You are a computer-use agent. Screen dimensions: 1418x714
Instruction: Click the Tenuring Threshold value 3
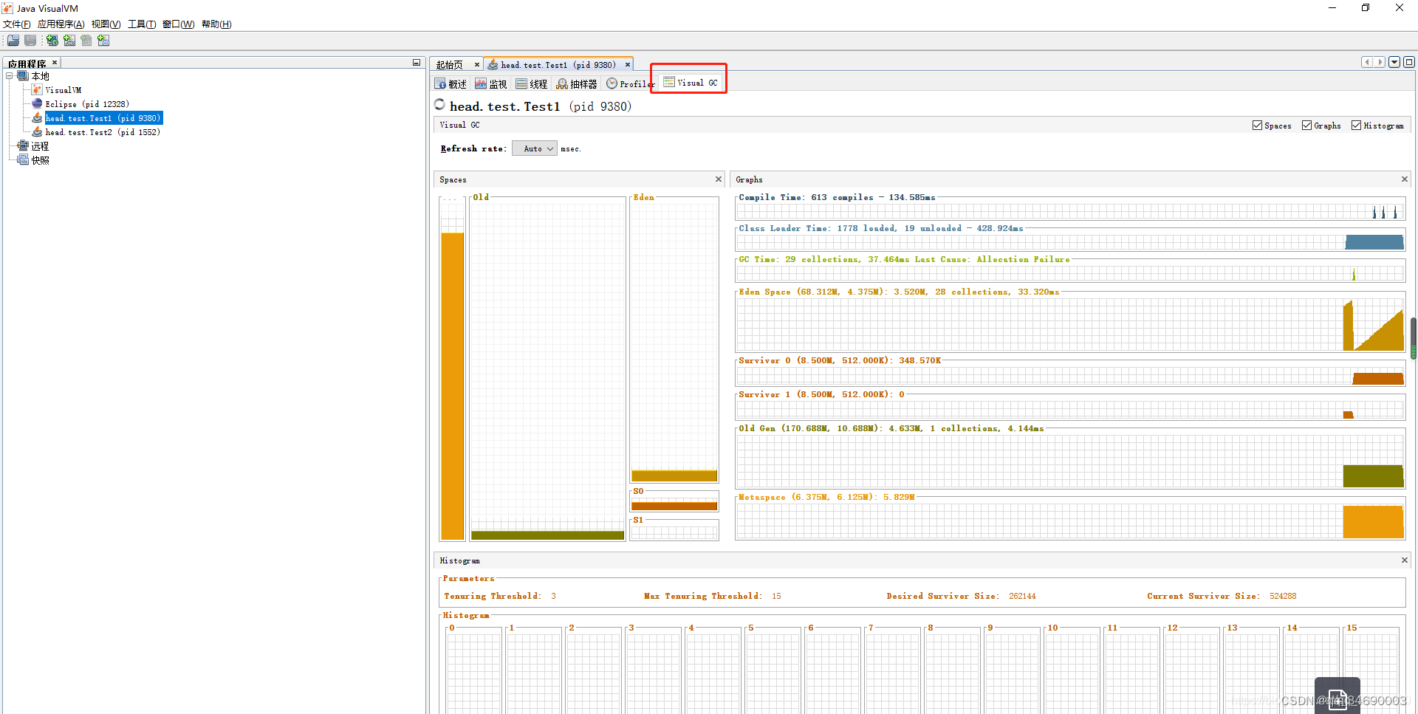coord(553,596)
